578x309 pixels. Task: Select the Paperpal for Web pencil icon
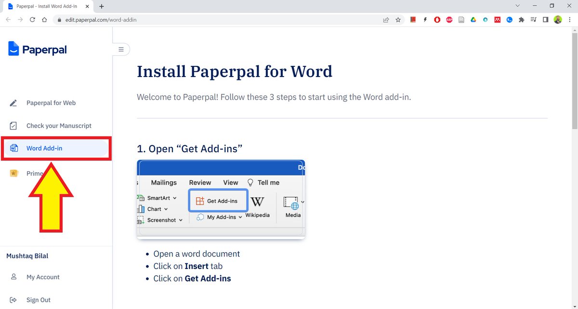pos(13,103)
